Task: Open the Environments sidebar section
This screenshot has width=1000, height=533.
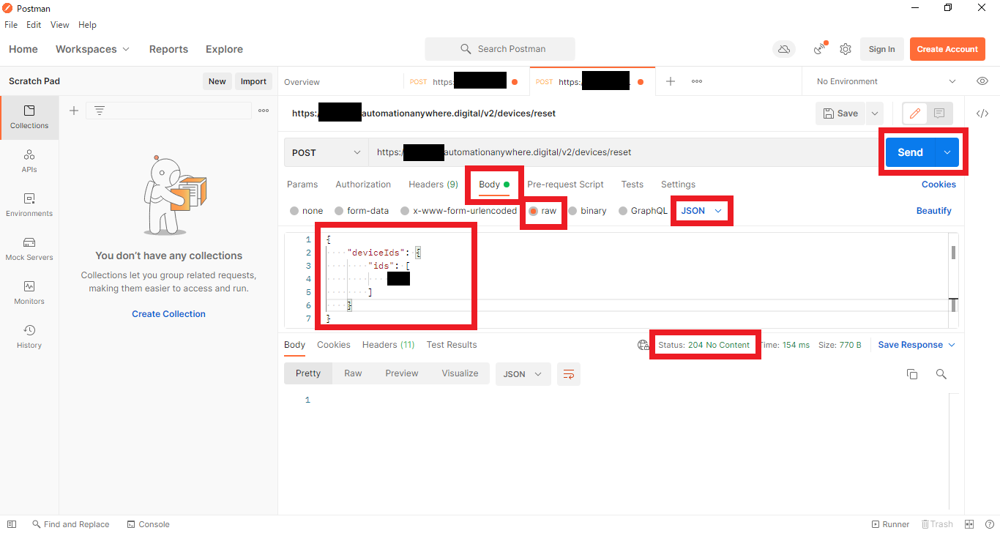Action: [29, 205]
